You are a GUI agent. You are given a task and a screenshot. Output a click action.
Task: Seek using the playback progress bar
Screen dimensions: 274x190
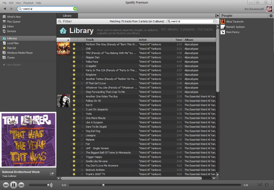pos(155,185)
